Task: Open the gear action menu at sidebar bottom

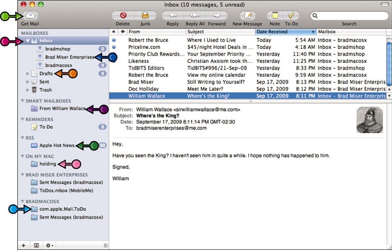Action: [49, 245]
